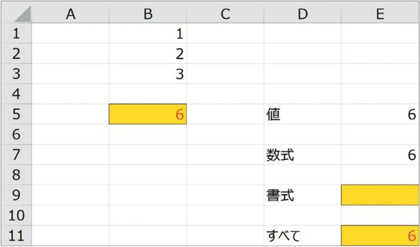Screen dimensions: 420x247
Task: Click the すべて label cell in D11
Action: pos(303,236)
